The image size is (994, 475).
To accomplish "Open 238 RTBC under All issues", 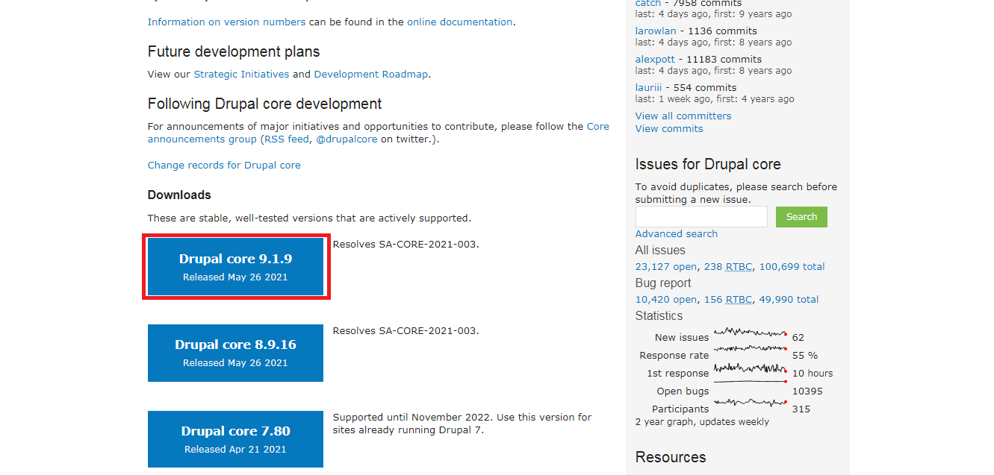I will pyautogui.click(x=728, y=266).
